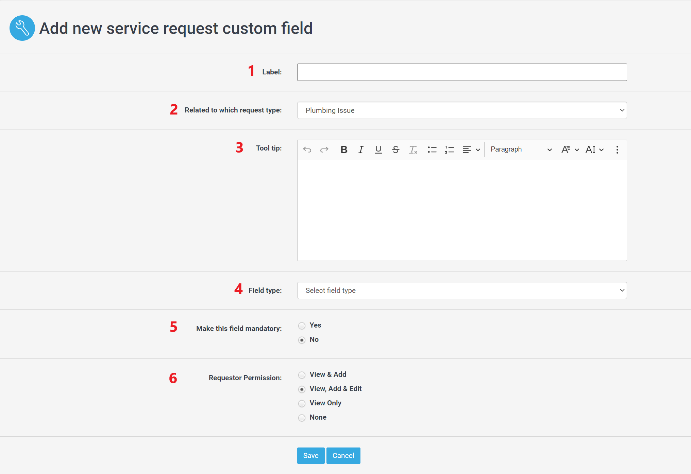Insert a bulleted list
This screenshot has height=474, width=691.
432,150
